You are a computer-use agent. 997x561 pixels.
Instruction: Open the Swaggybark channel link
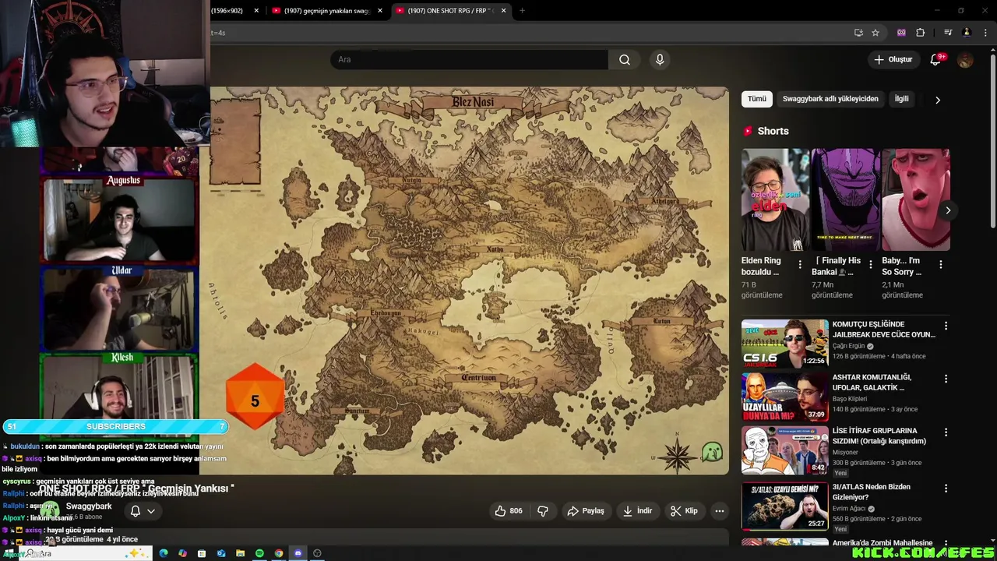89,506
